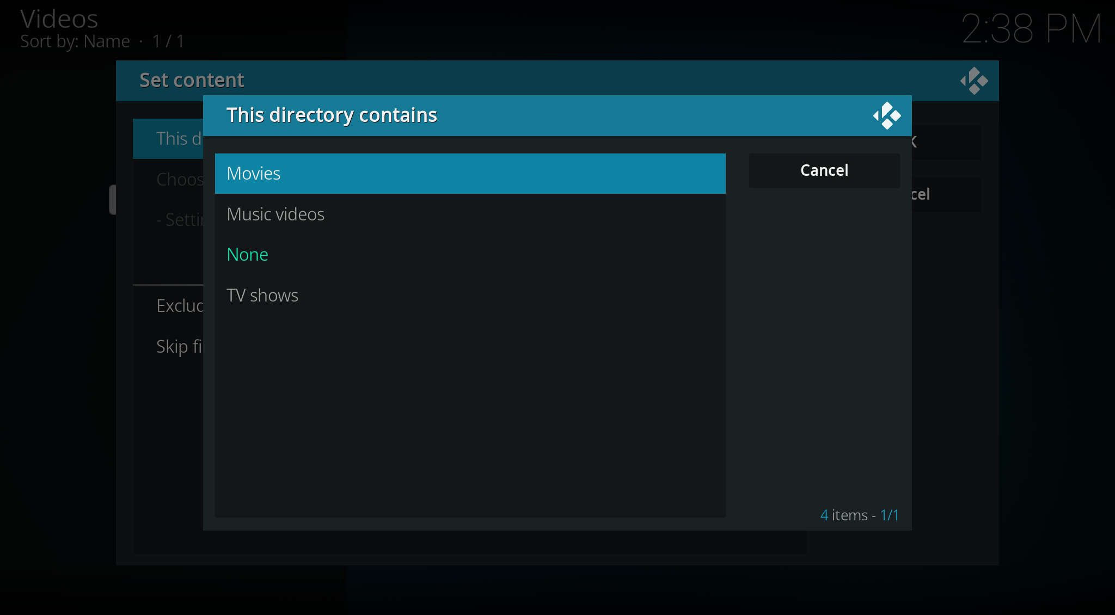Image resolution: width=1115 pixels, height=615 pixels.
Task: Click the 4 items page counter
Action: [859, 515]
